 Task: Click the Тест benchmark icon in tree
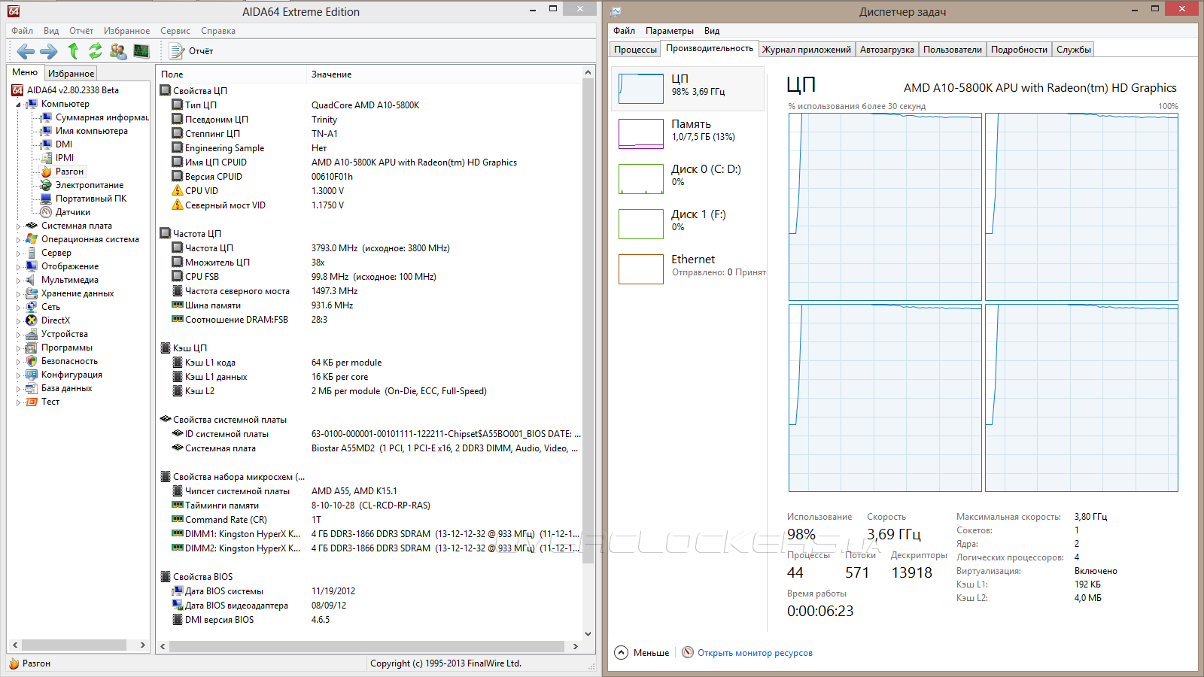[x=32, y=402]
